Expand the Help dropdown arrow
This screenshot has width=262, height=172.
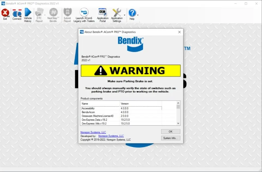click(x=138, y=15)
